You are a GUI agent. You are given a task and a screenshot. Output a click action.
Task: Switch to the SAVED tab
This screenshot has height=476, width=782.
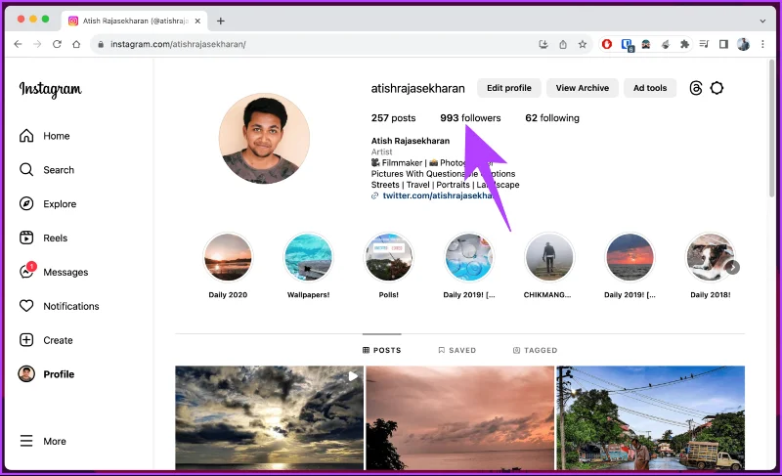(456, 350)
